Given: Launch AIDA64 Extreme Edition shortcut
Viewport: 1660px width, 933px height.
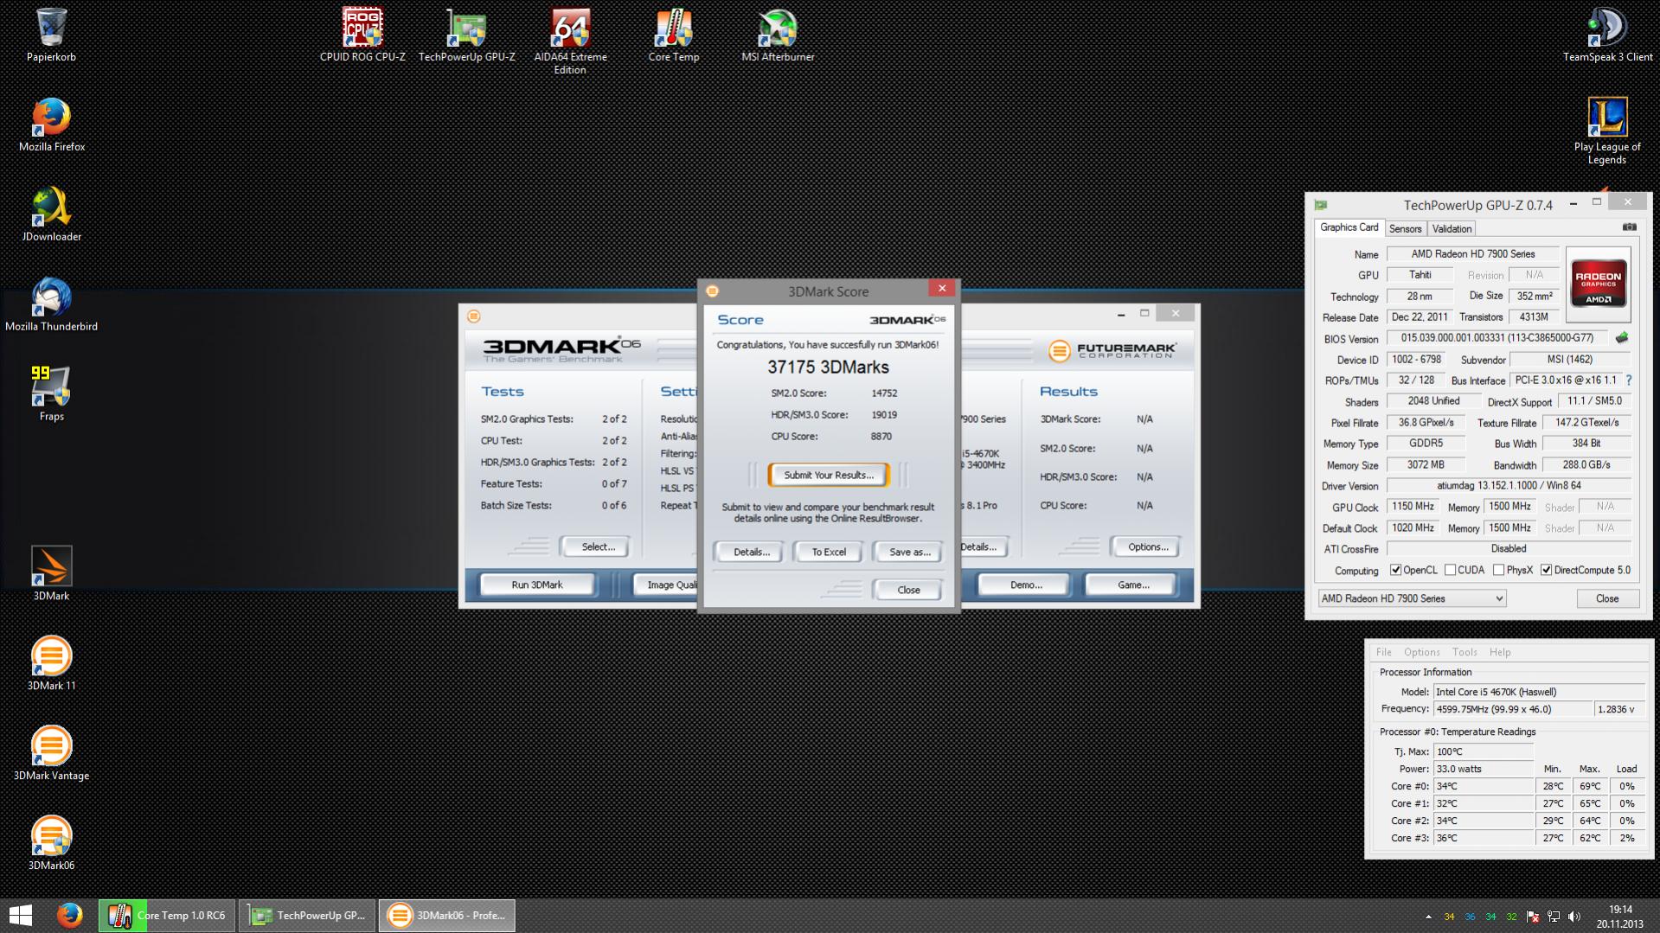Looking at the screenshot, I should (570, 42).
